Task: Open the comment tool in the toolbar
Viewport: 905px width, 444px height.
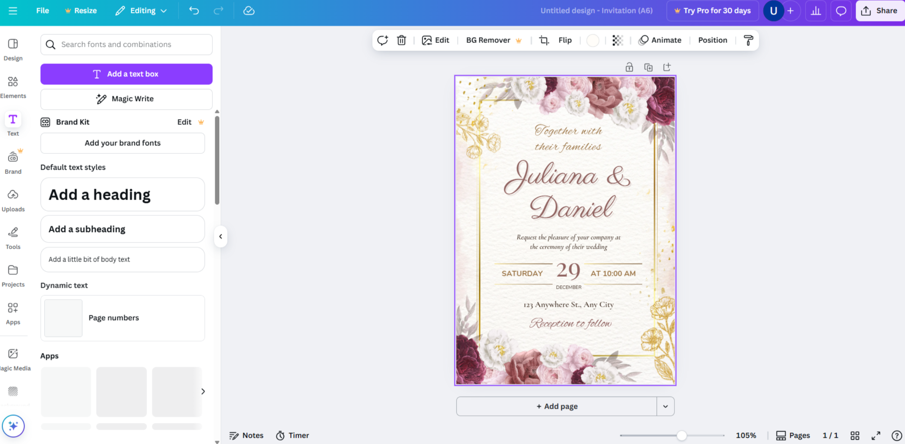Action: 383,40
